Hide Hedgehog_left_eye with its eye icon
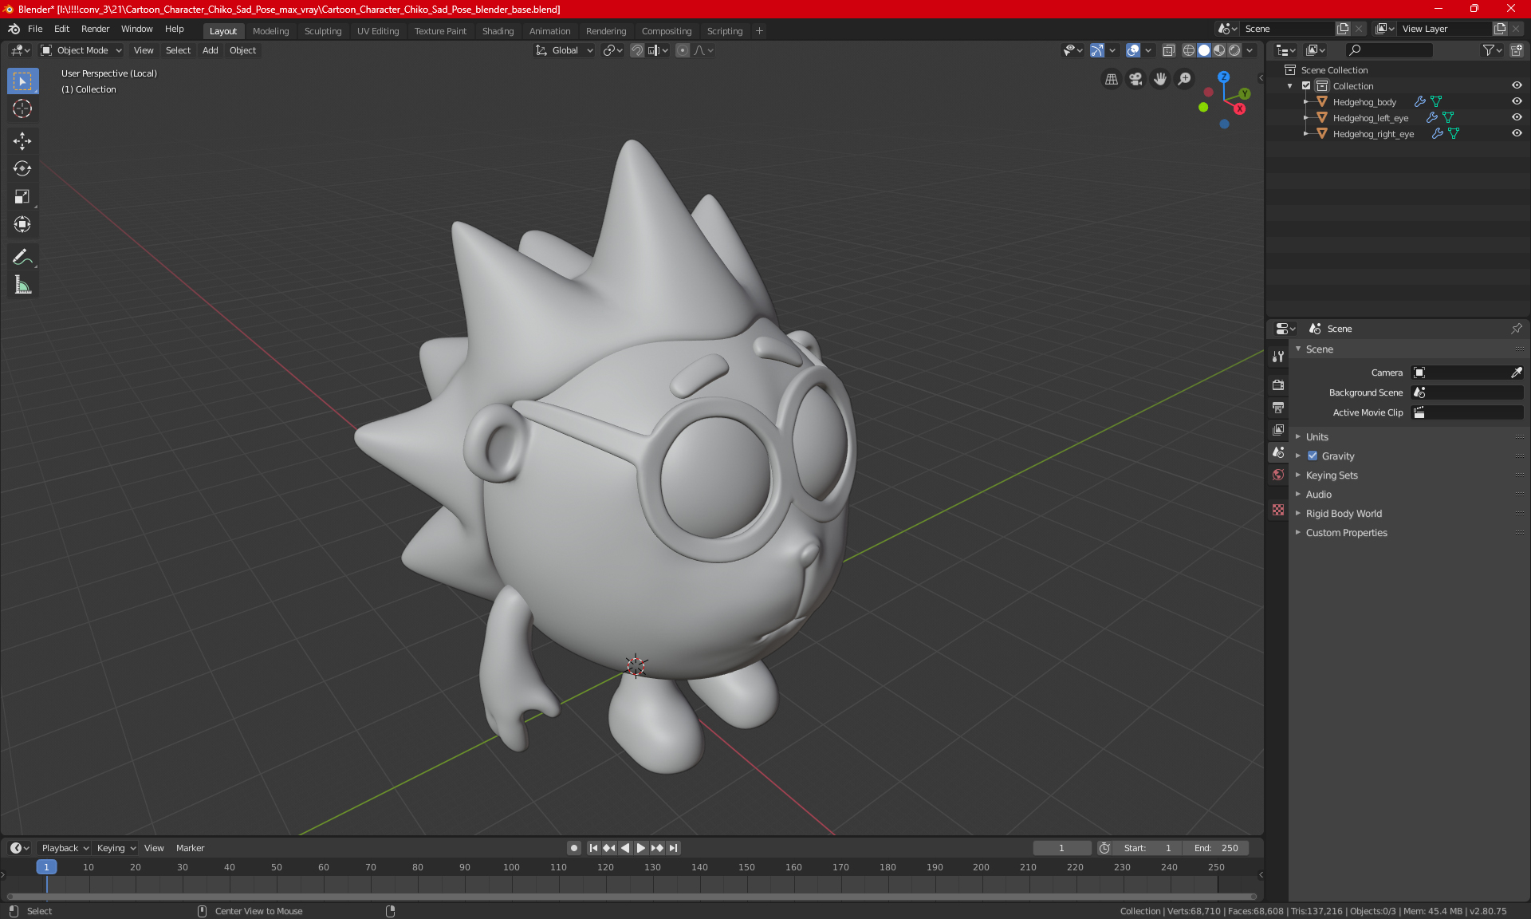Screen dimensions: 1531x919 (x=1517, y=118)
